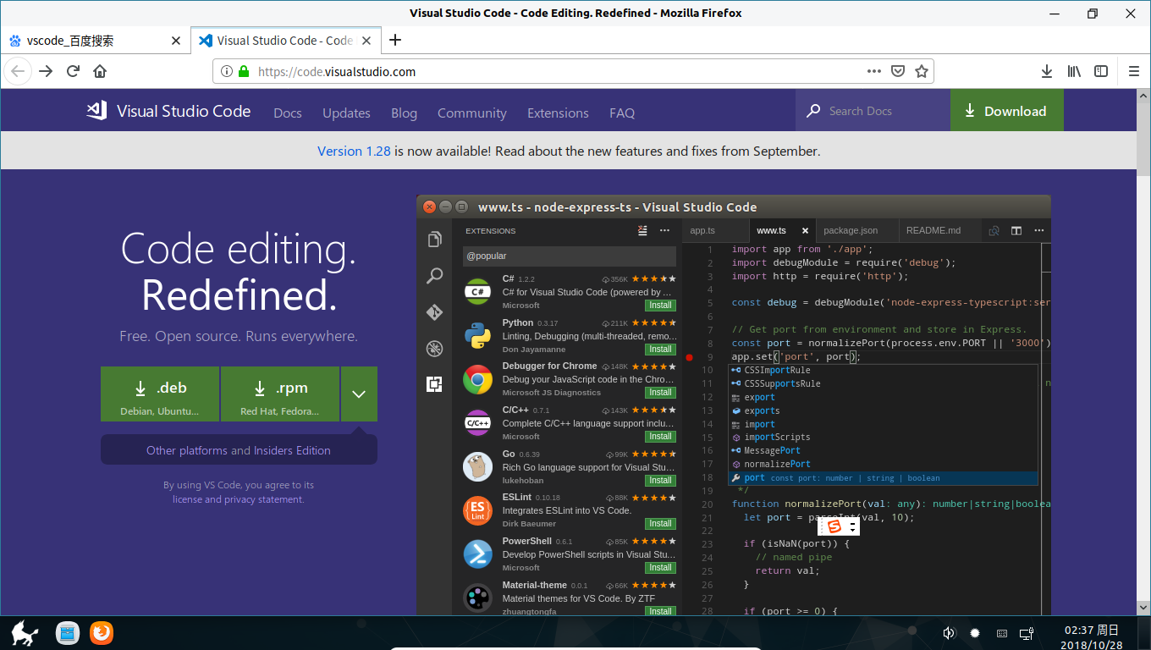Click Install for the Go extension
Image resolution: width=1151 pixels, height=650 pixels.
coord(660,480)
